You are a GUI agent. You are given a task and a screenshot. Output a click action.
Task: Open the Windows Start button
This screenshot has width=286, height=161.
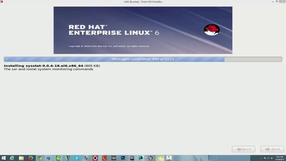pos(4,158)
